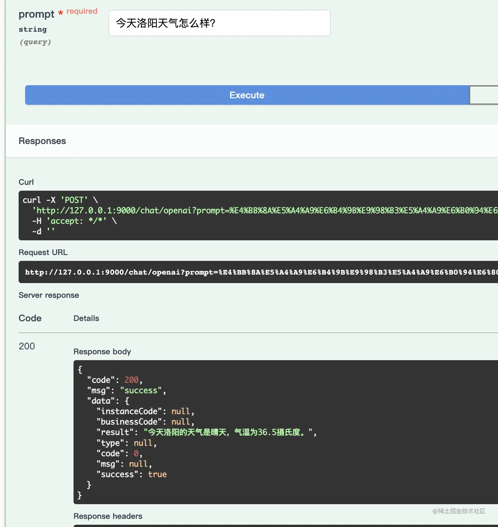The height and width of the screenshot is (527, 498).
Task: Click the "result" line with weather text
Action: point(207,432)
